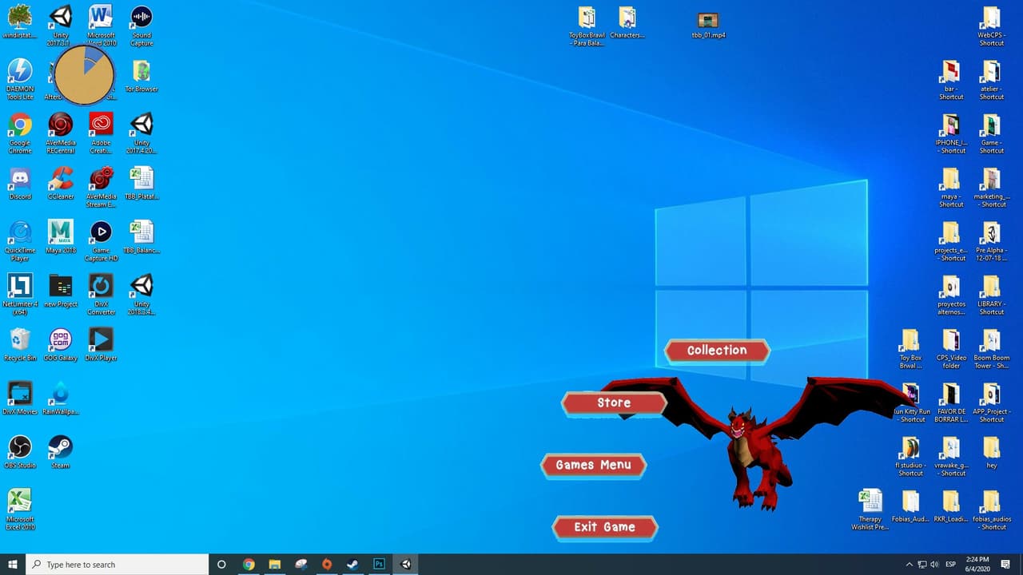The height and width of the screenshot is (575, 1023).
Task: Launch the Sound Capture desktop icon
Action: [x=141, y=24]
